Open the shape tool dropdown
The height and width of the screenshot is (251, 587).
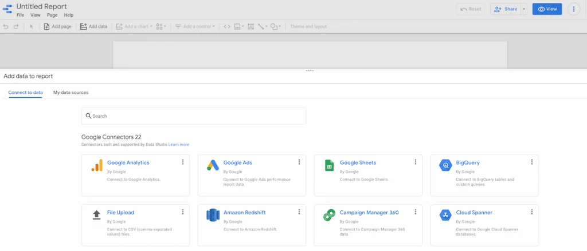276,26
